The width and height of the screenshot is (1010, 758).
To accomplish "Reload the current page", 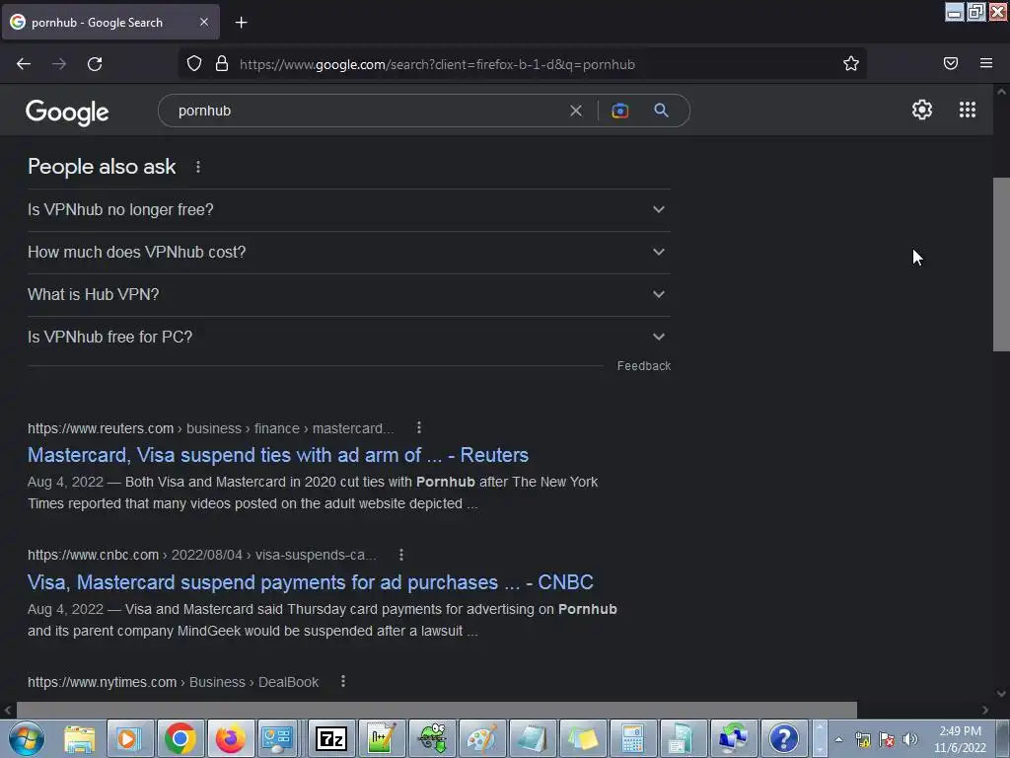I will [95, 64].
